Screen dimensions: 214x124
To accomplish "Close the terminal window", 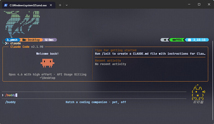I will point(209,4).
